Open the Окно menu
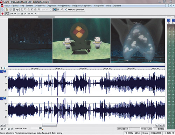 click(x=108, y=6)
